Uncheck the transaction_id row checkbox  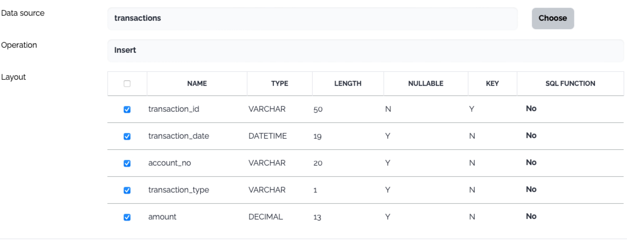point(127,109)
